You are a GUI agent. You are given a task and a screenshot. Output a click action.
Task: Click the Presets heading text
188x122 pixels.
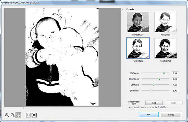130,9
